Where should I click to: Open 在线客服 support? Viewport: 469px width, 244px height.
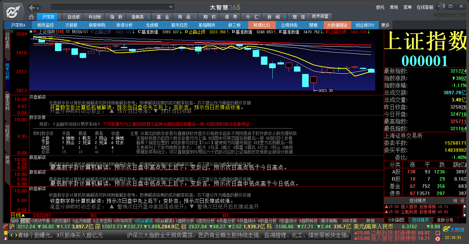click(425, 7)
